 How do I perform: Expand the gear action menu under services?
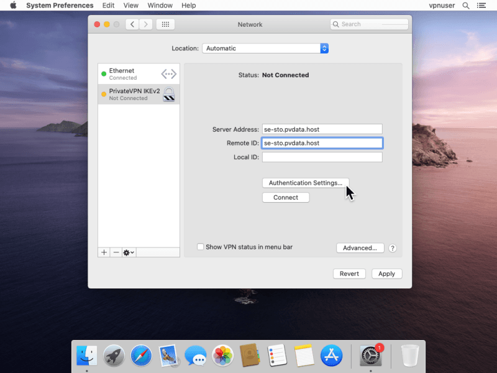[129, 252]
